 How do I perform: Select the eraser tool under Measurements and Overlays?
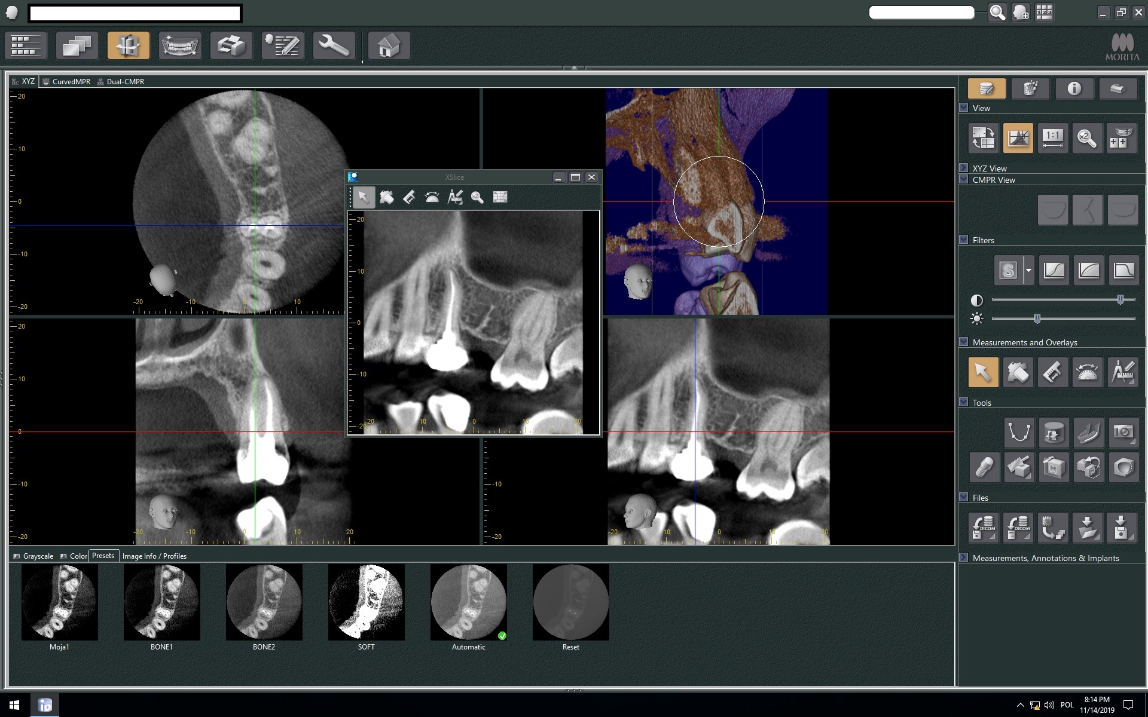[x=1018, y=372]
